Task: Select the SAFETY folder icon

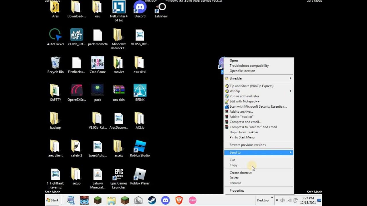Action: [55, 93]
